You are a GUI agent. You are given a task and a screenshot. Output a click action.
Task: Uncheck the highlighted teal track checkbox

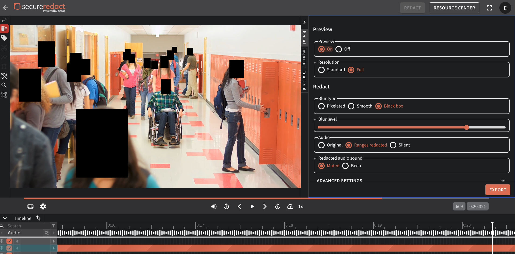9,248
